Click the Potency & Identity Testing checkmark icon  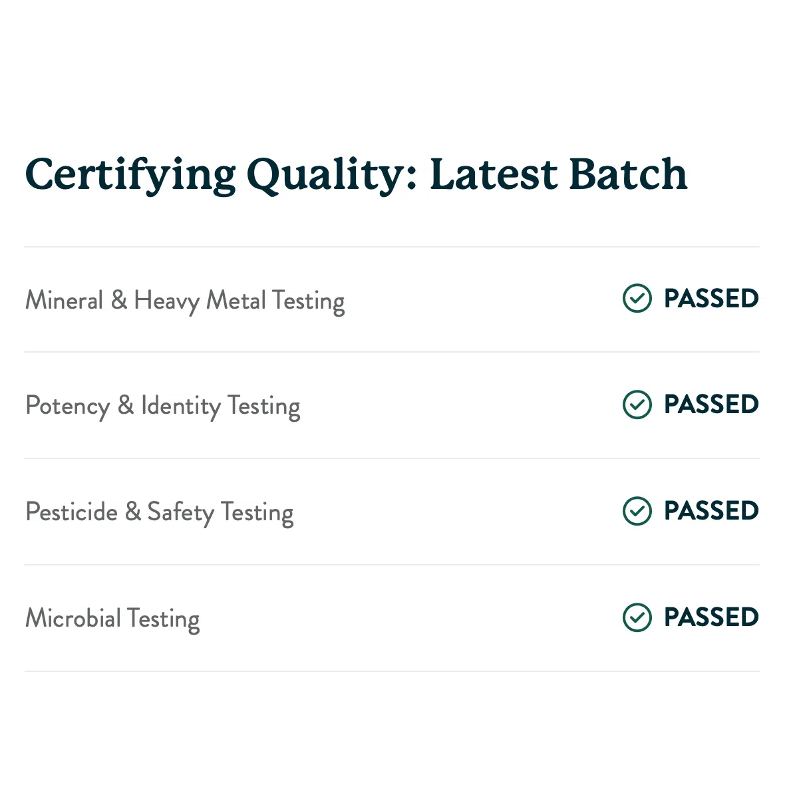tap(637, 404)
